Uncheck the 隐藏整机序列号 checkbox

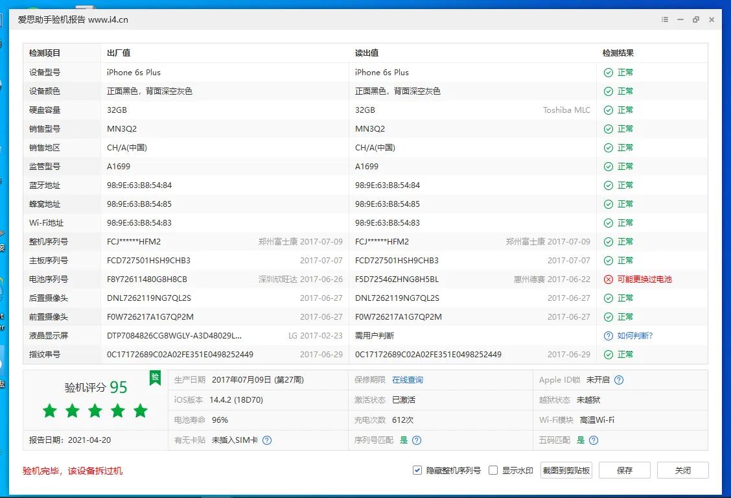click(x=417, y=470)
